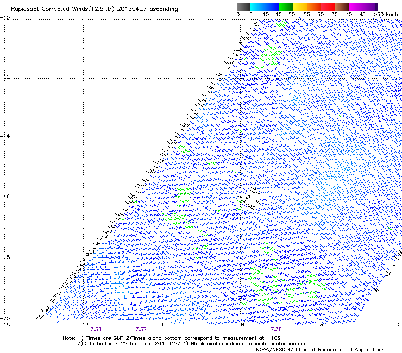Click the '-12' latitude axis label on left
Screen dimensions: 402x353
tap(5, 77)
